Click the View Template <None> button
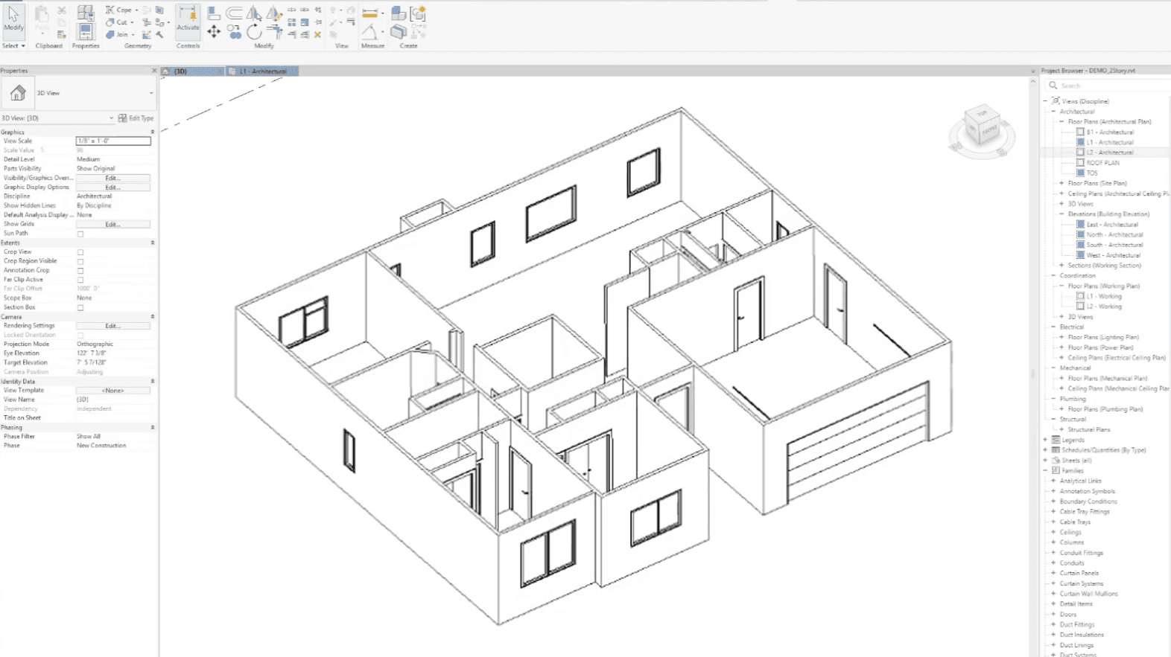This screenshot has width=1171, height=657. coord(112,391)
